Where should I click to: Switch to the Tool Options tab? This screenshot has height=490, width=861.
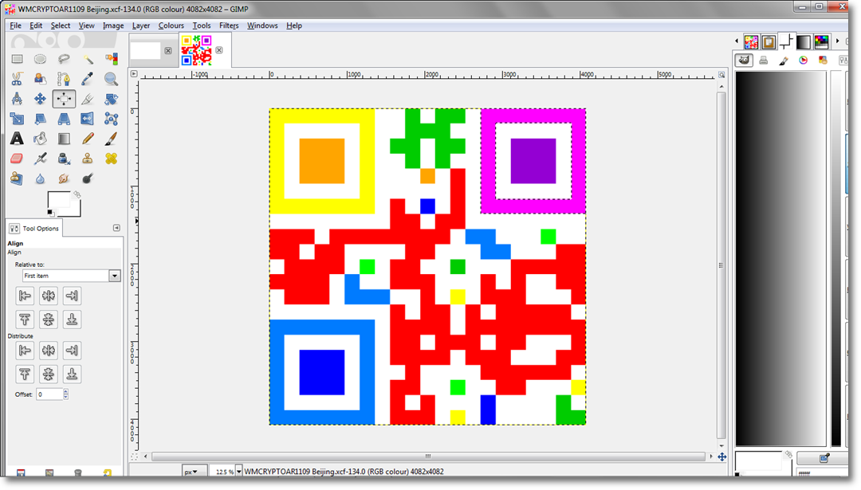[34, 228]
